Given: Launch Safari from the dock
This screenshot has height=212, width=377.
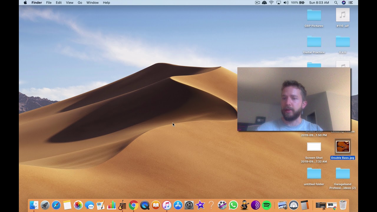Looking at the screenshot, I should [56, 205].
